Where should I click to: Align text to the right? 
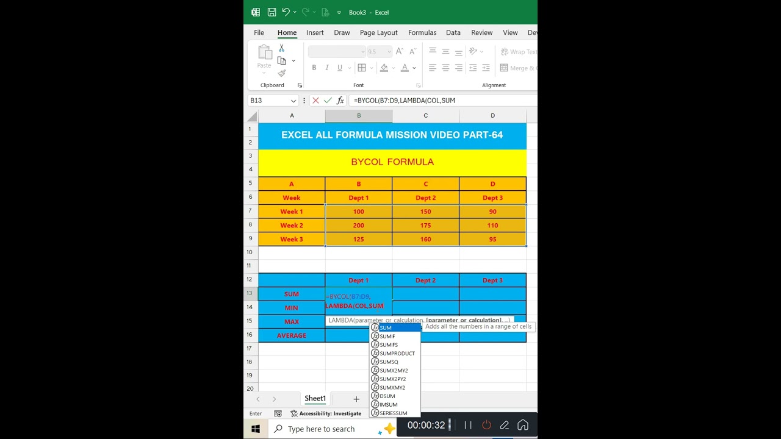click(x=458, y=68)
